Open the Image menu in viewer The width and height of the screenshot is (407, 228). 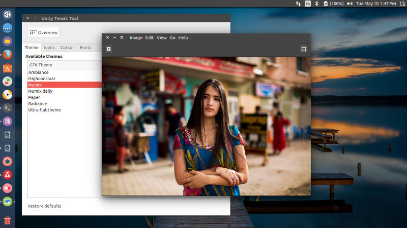point(136,37)
